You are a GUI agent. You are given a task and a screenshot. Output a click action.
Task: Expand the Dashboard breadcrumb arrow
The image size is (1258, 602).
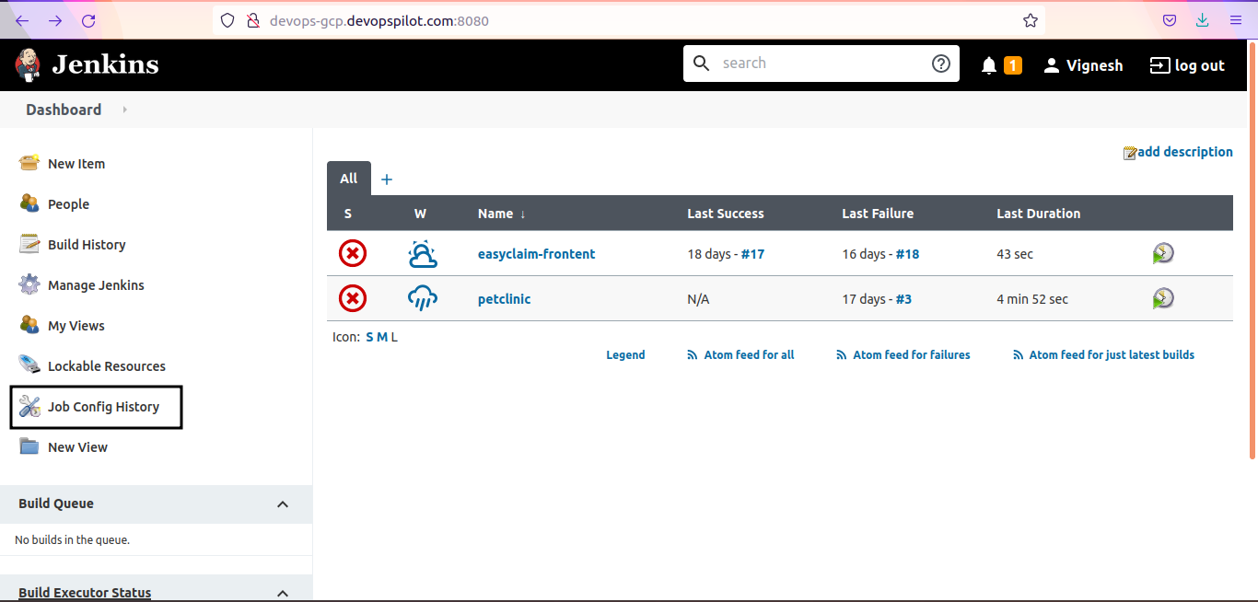tap(124, 110)
